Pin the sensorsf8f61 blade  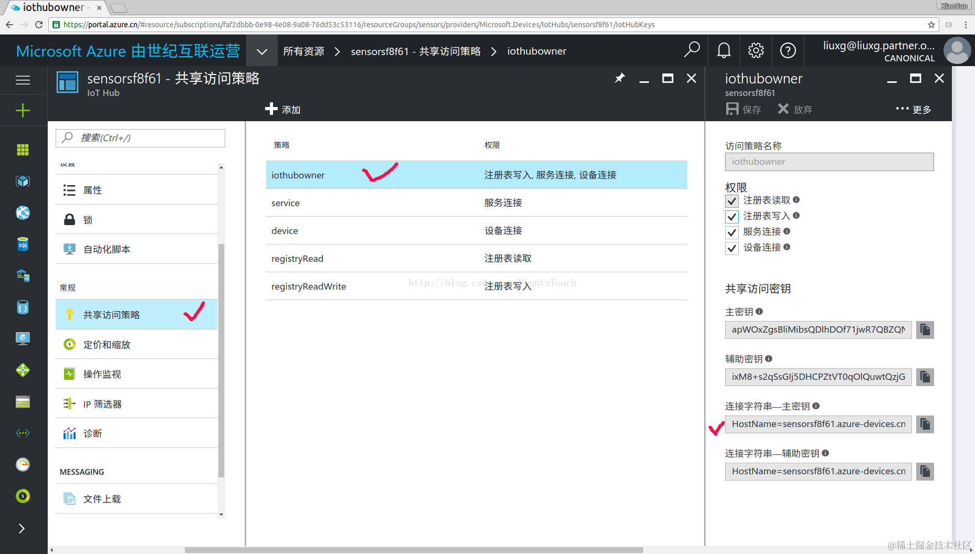620,78
